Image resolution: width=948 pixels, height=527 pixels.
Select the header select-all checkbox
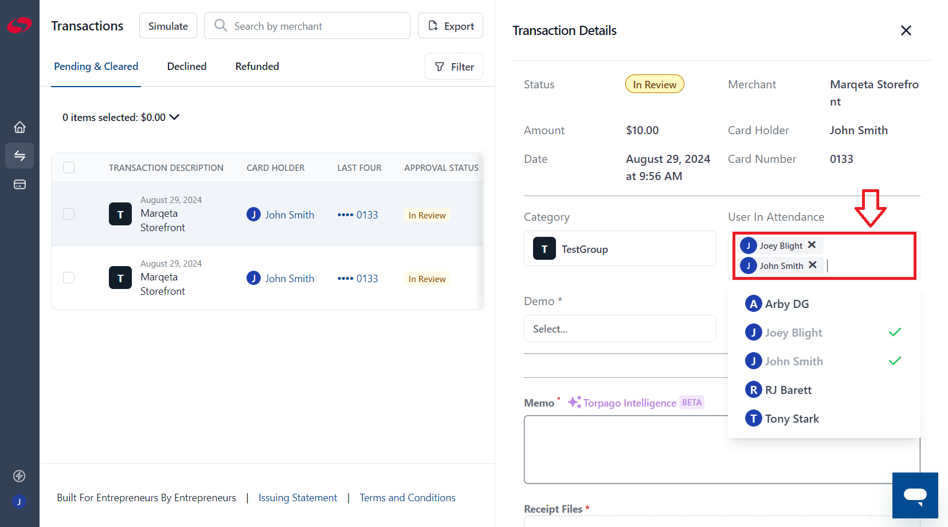(69, 167)
